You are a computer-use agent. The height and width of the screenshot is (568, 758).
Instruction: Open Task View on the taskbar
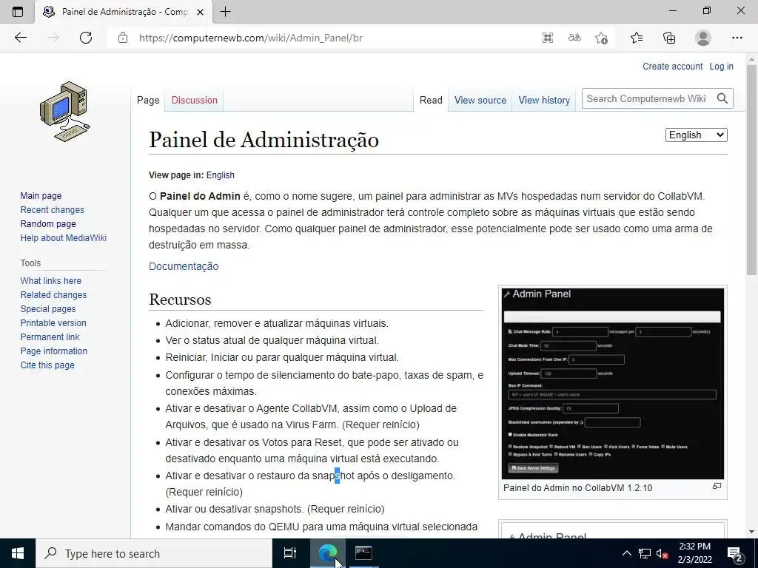point(290,553)
